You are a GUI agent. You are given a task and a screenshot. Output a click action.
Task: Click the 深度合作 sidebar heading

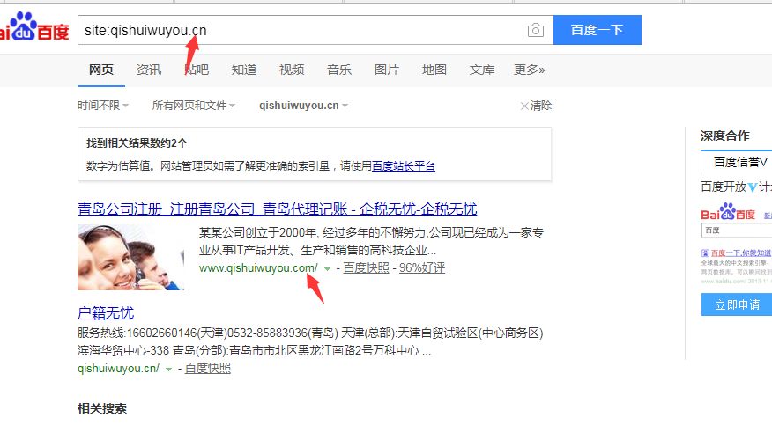tap(724, 136)
